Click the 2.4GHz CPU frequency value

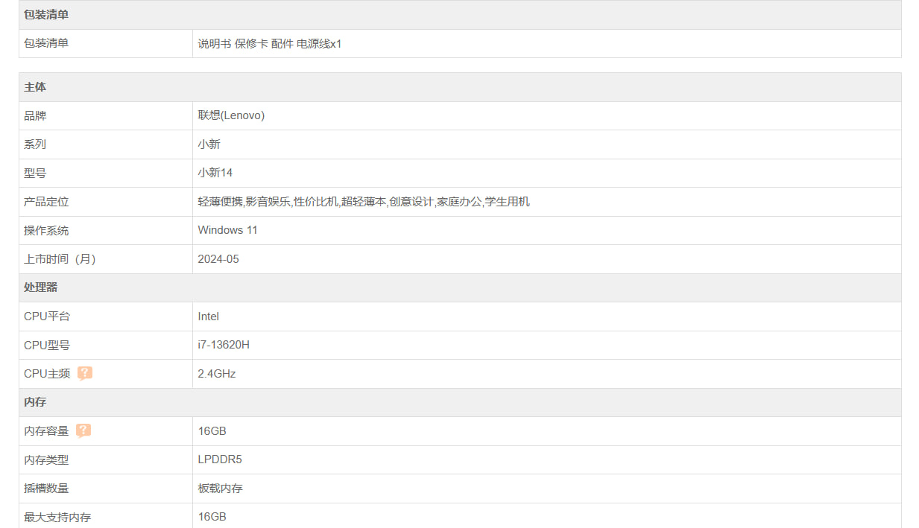coord(217,374)
